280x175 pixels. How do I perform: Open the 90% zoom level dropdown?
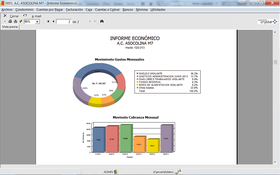pos(37,21)
